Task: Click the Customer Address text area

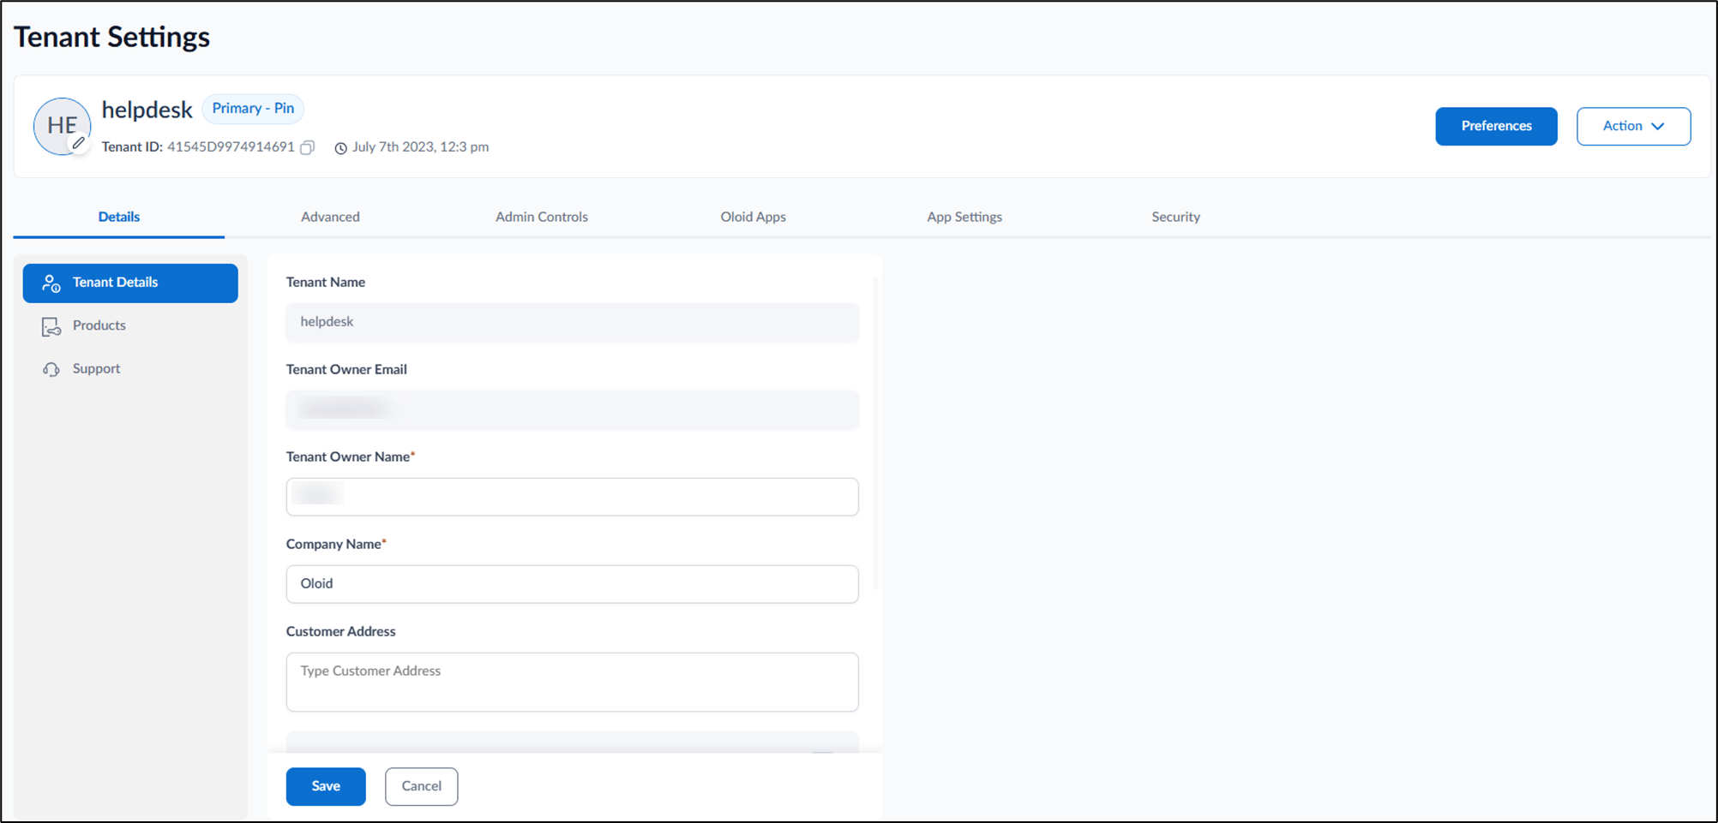Action: [572, 682]
